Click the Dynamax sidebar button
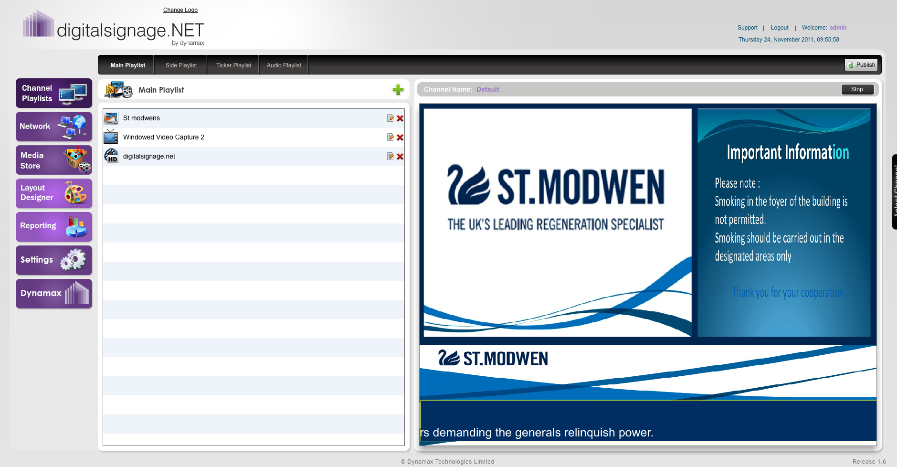The height and width of the screenshot is (467, 897). 54,294
